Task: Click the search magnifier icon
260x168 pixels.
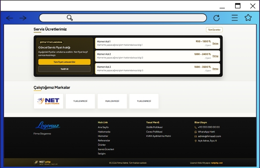Action: point(70,18)
